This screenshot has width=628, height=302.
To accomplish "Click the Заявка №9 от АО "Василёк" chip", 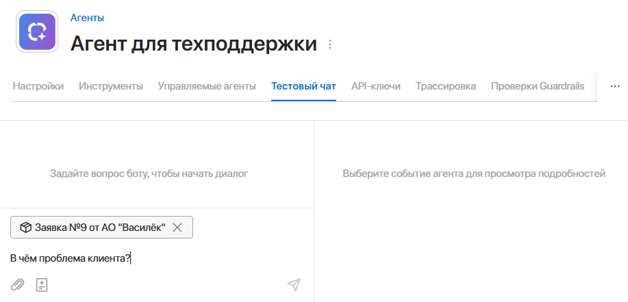I will click(x=102, y=228).
